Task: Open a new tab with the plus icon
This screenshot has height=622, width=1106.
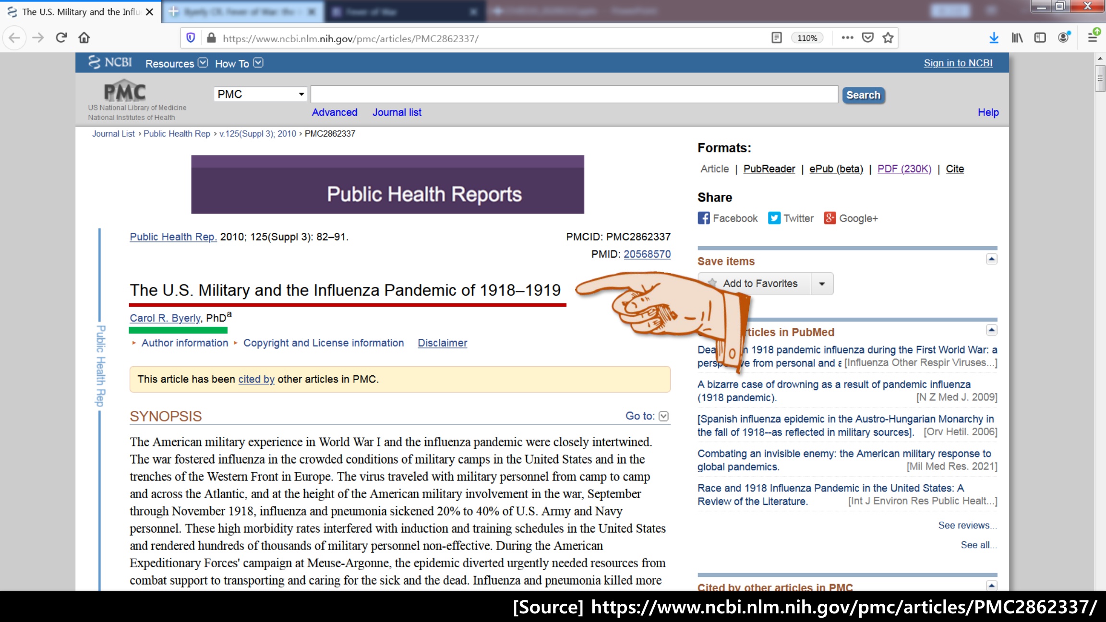Action: click(x=173, y=12)
